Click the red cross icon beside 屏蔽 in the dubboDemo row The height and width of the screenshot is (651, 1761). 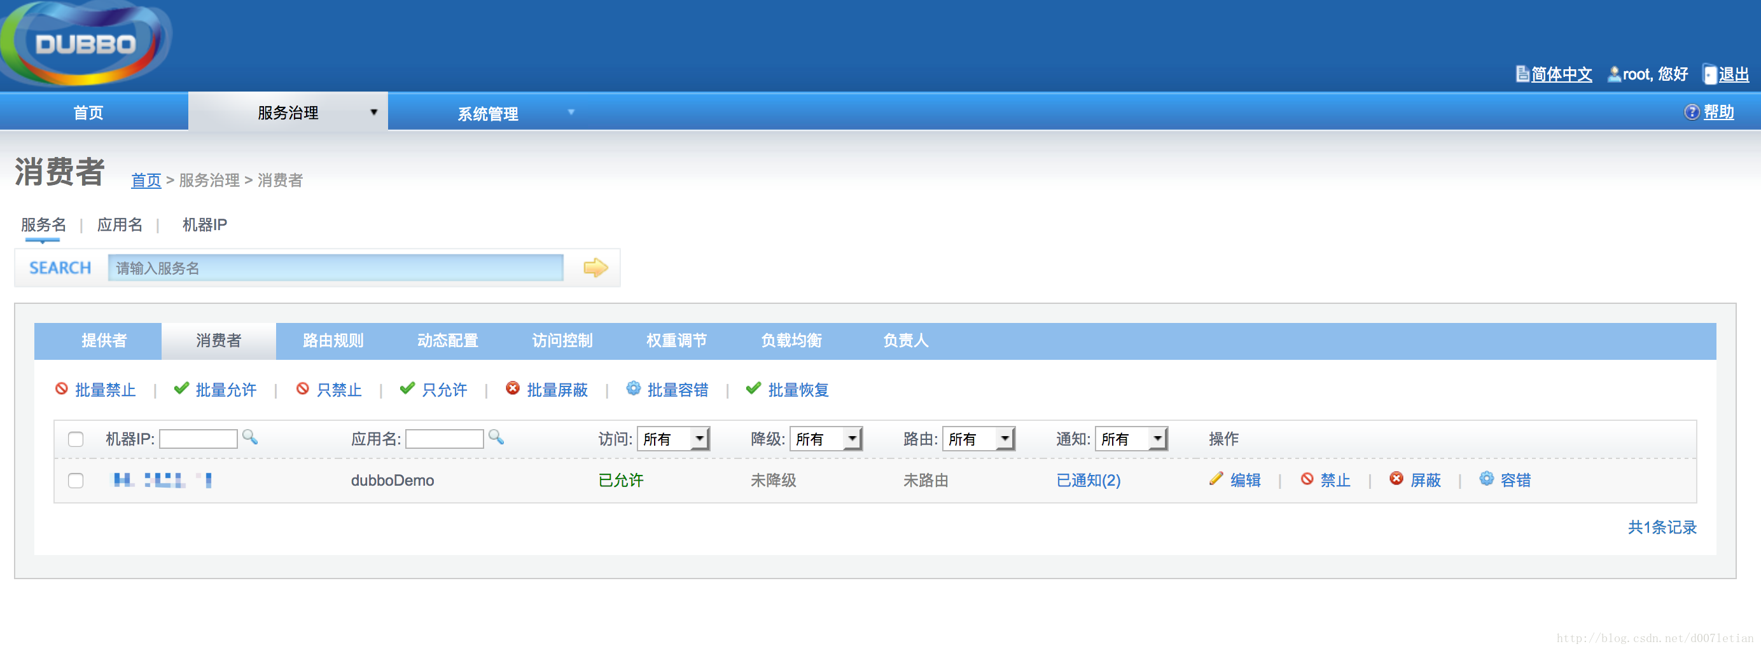pyautogui.click(x=1396, y=479)
